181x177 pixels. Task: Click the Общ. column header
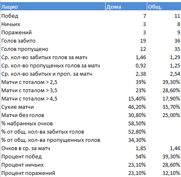[164, 7]
